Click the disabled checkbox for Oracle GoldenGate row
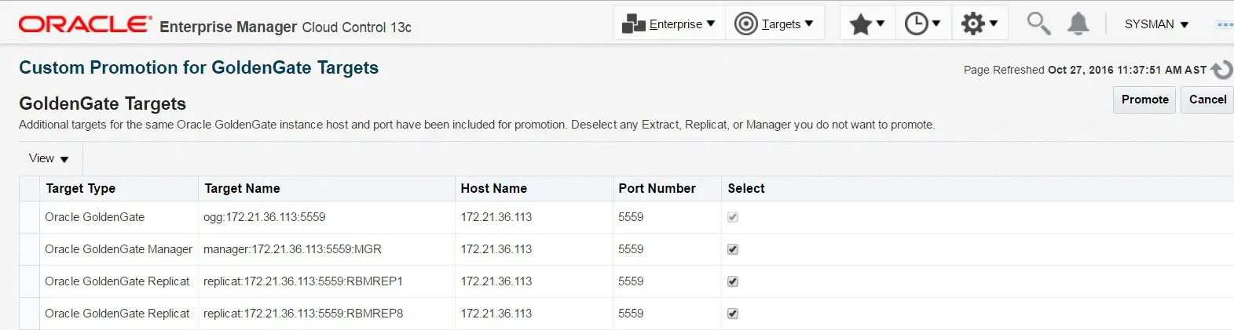Viewport: 1234px width, 330px height. point(733,217)
